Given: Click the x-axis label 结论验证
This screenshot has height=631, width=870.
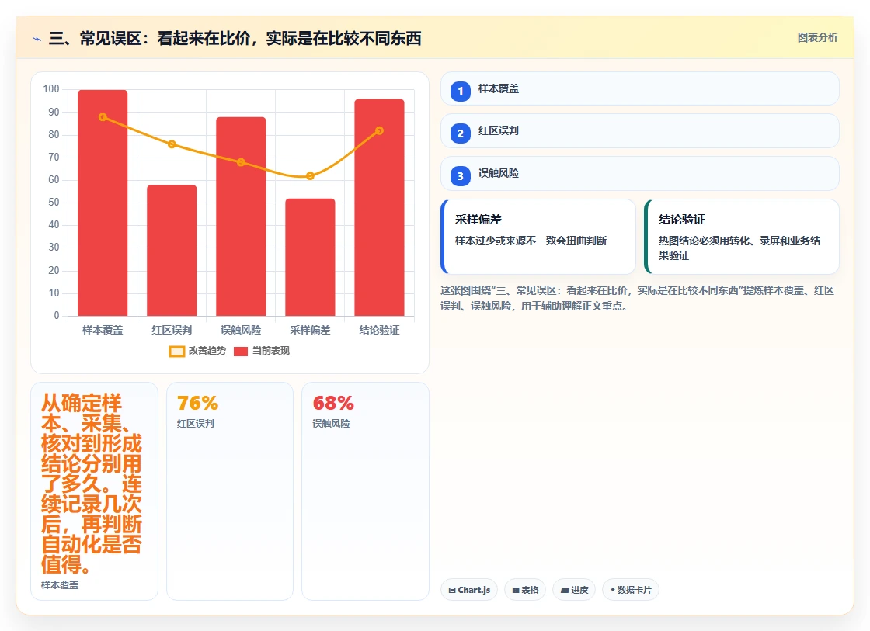Looking at the screenshot, I should pos(380,330).
